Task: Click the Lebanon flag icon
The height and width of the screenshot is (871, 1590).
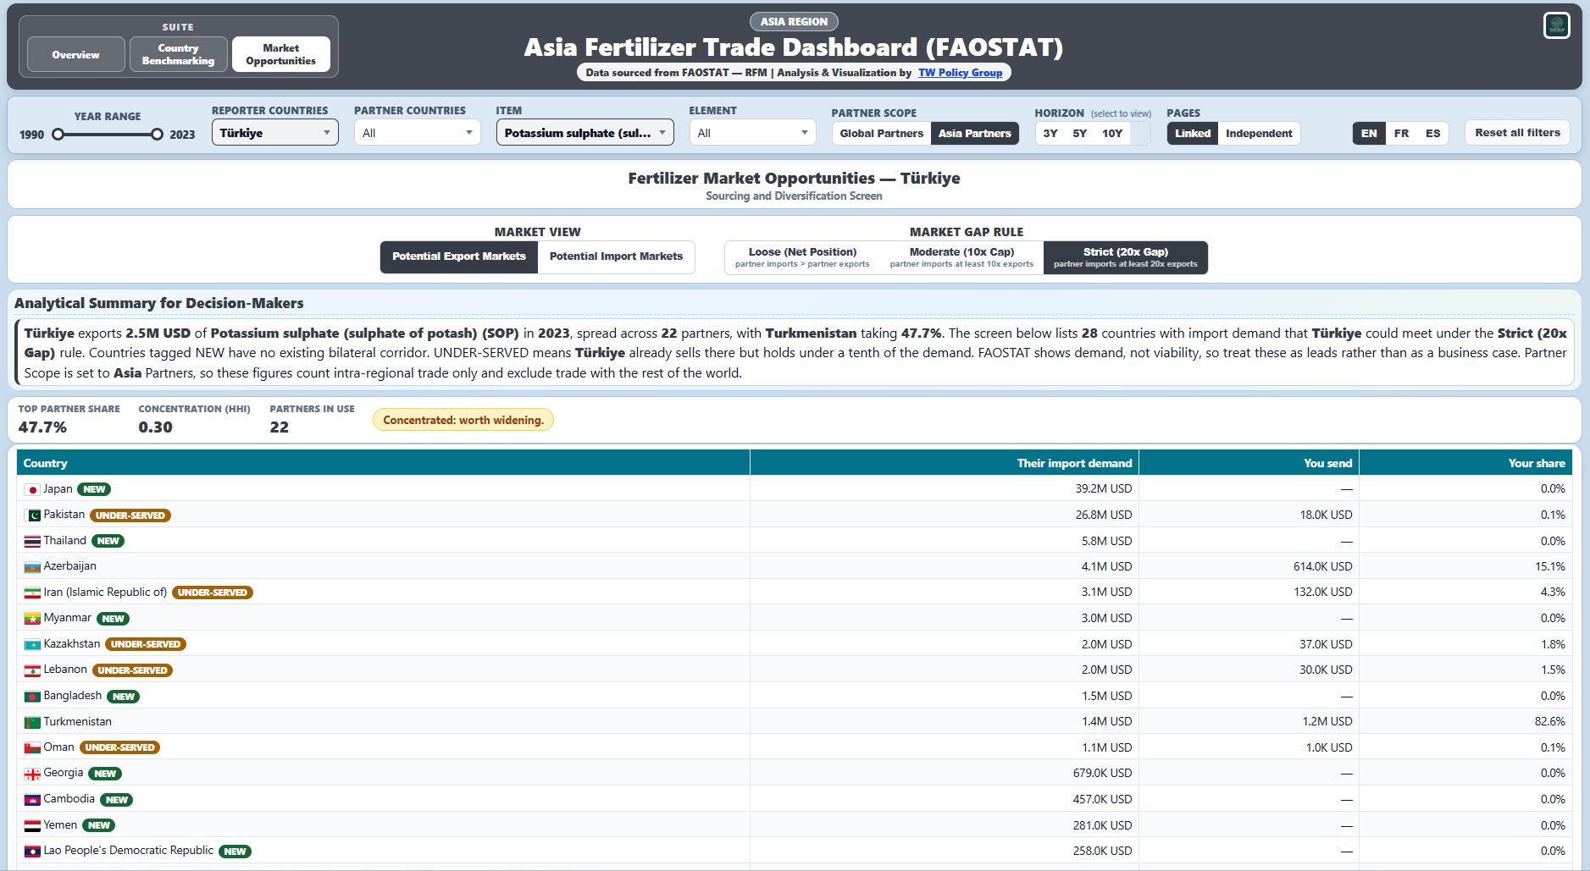Action: point(32,670)
